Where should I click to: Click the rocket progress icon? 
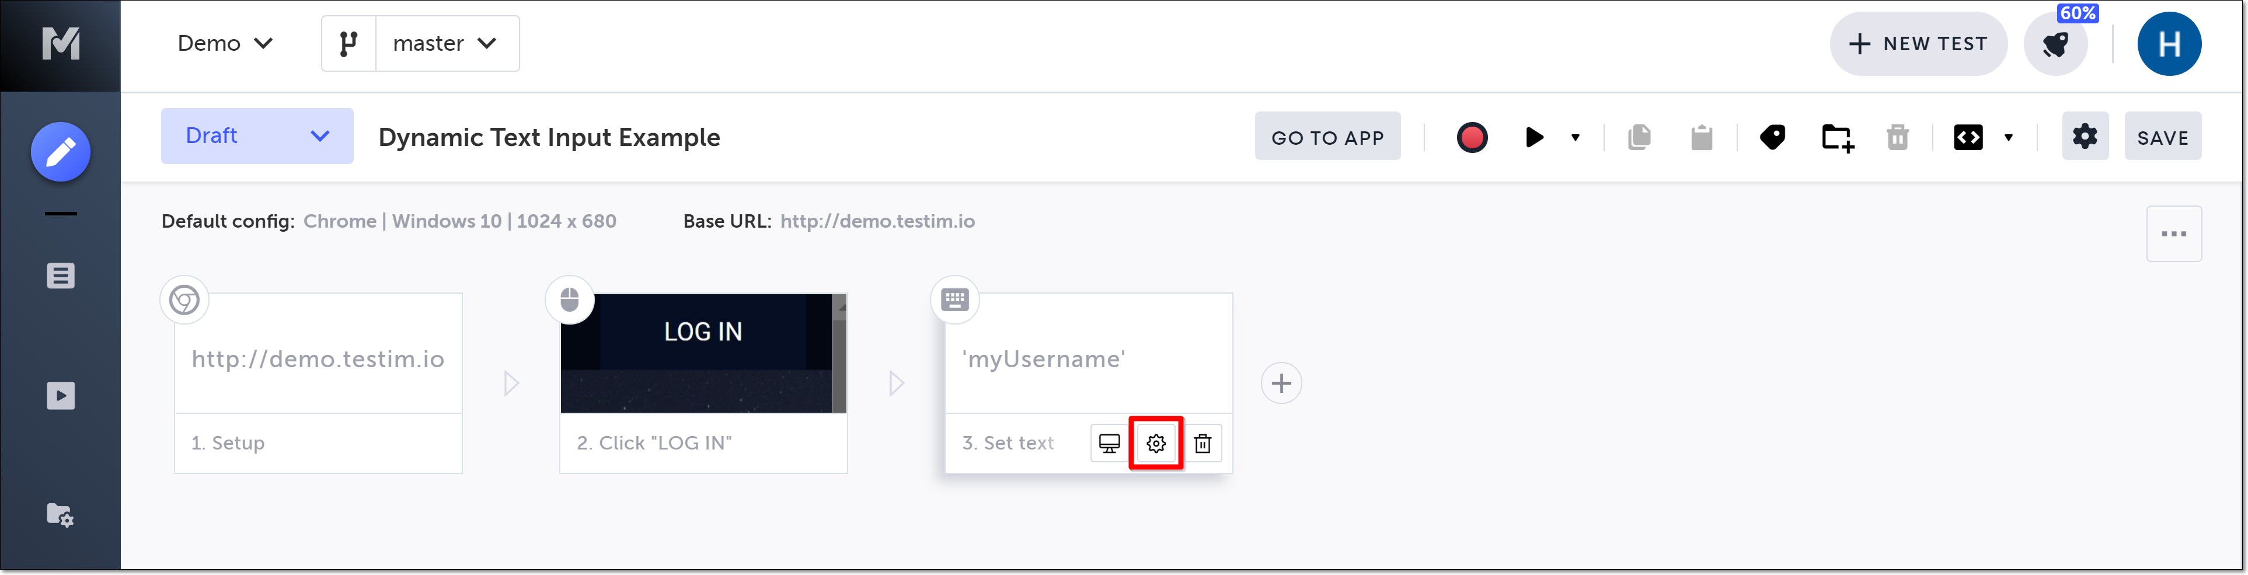coord(2056,44)
